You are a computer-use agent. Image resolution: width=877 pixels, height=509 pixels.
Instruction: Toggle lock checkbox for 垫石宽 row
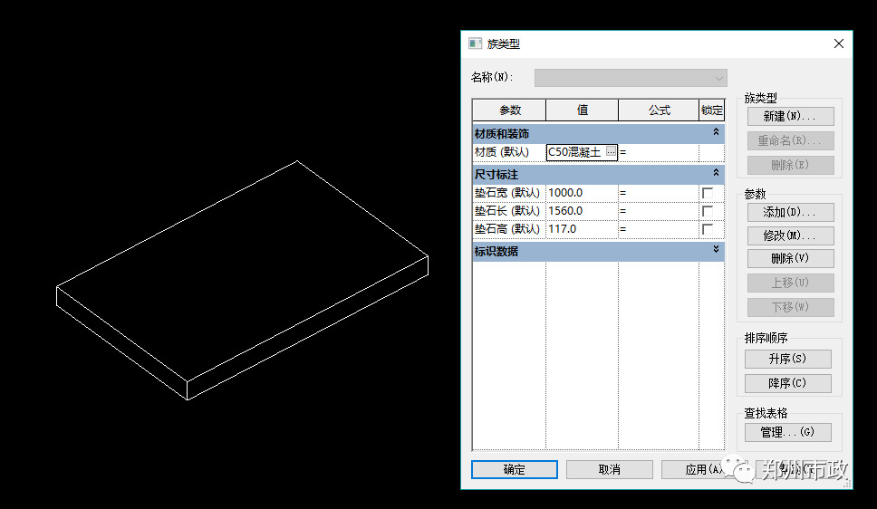click(708, 193)
